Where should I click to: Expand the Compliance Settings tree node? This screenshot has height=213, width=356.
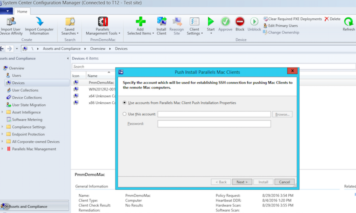click(2, 127)
